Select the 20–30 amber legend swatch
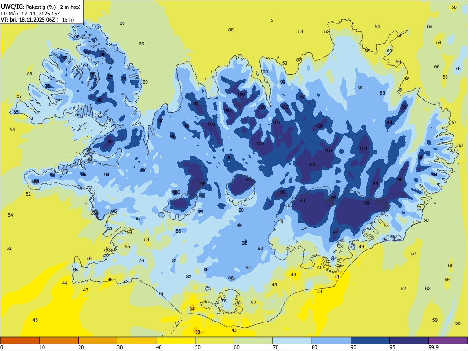 click(98, 341)
